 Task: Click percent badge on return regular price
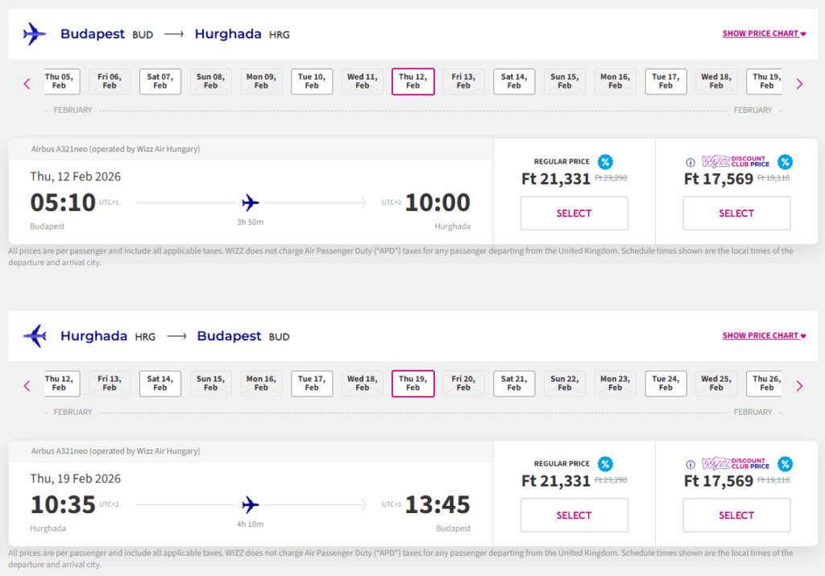click(x=605, y=464)
